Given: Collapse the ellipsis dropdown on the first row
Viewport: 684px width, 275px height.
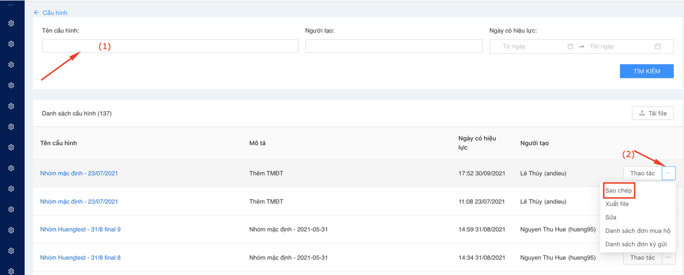Looking at the screenshot, I should point(668,173).
